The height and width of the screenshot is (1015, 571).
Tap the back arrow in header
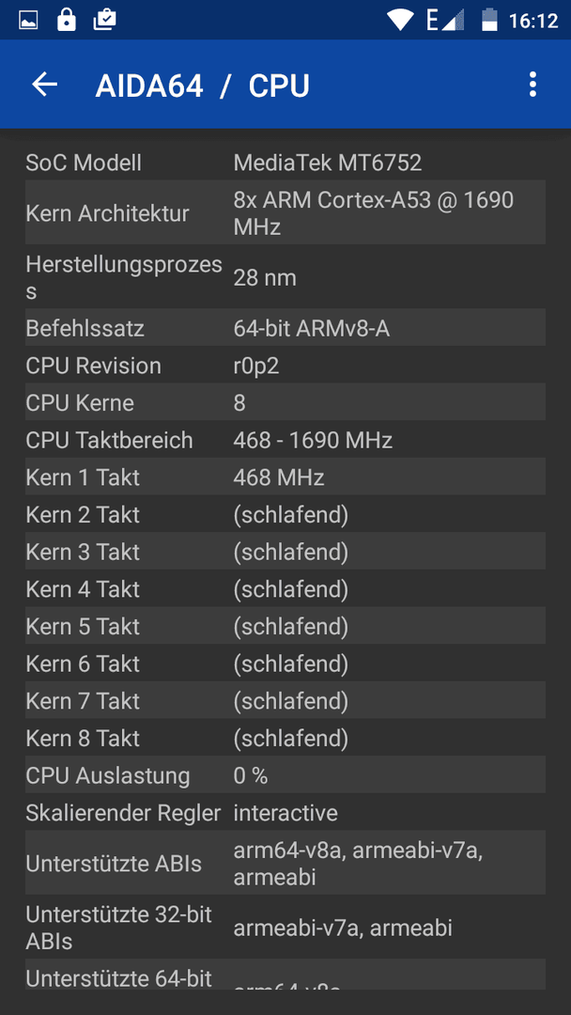(x=45, y=85)
